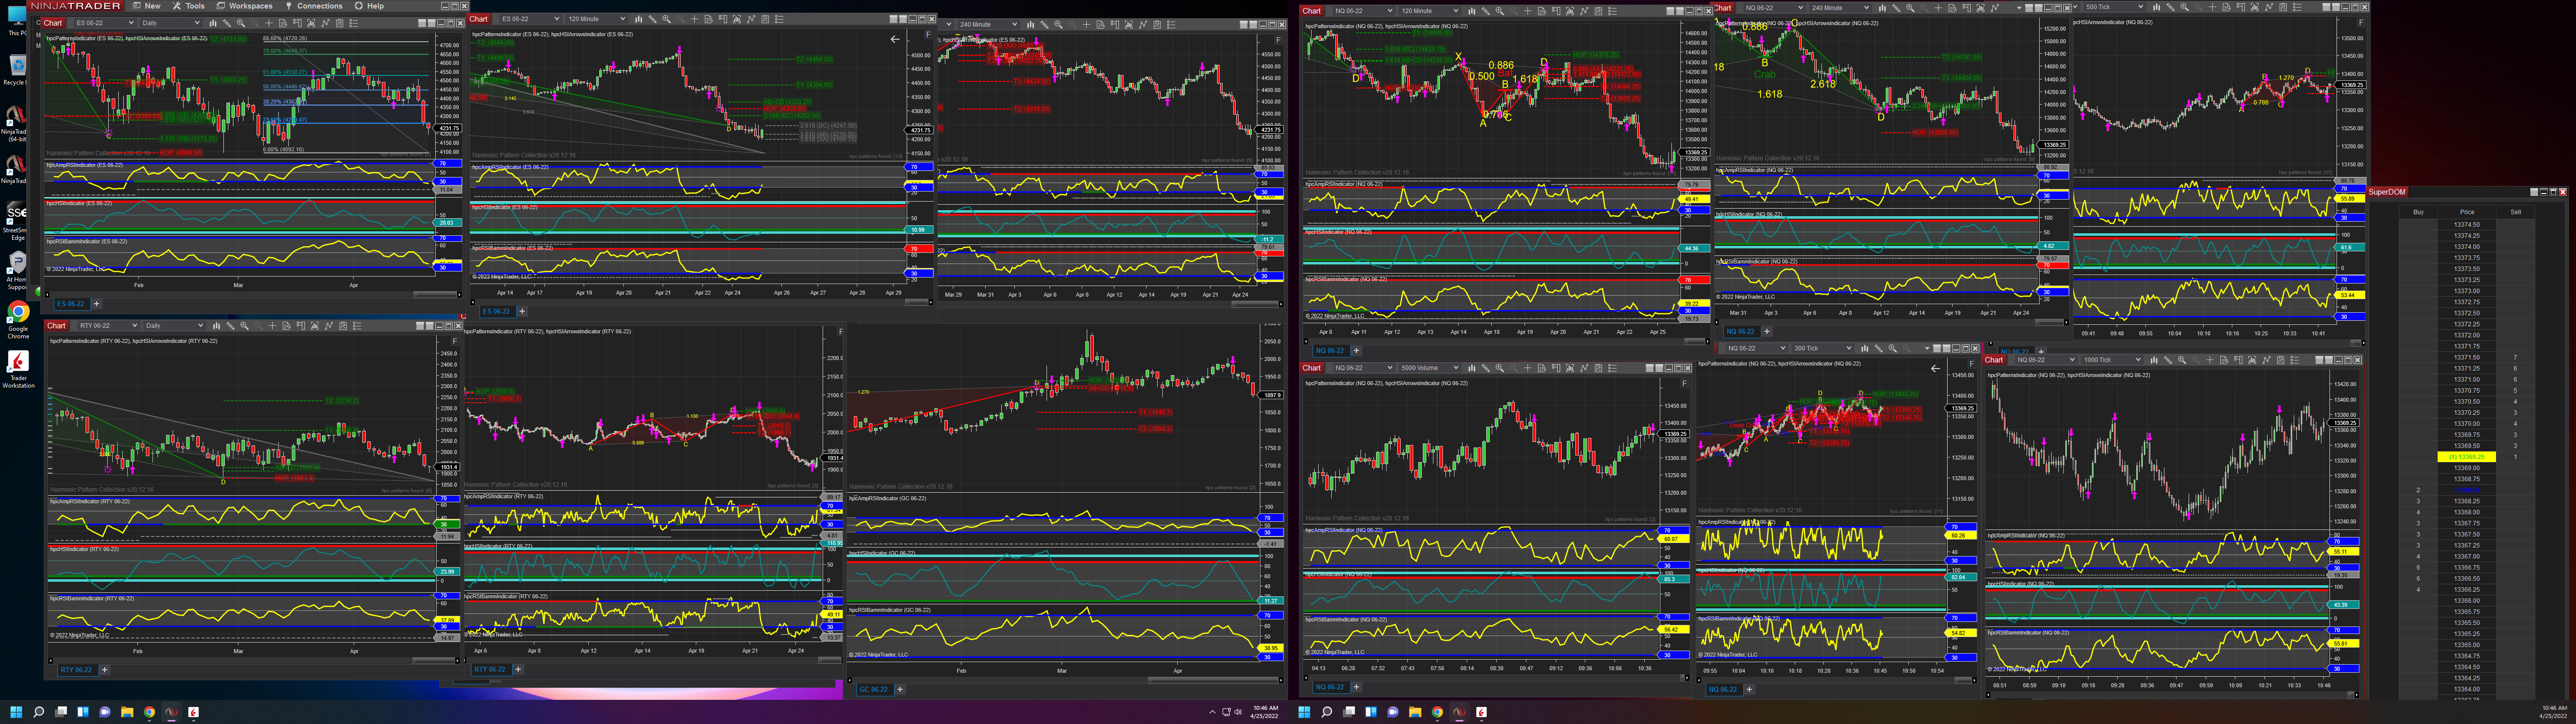Screen dimensions: 2576x724
Task: Add new tab next to GC 06-22 tab
Action: (900, 689)
